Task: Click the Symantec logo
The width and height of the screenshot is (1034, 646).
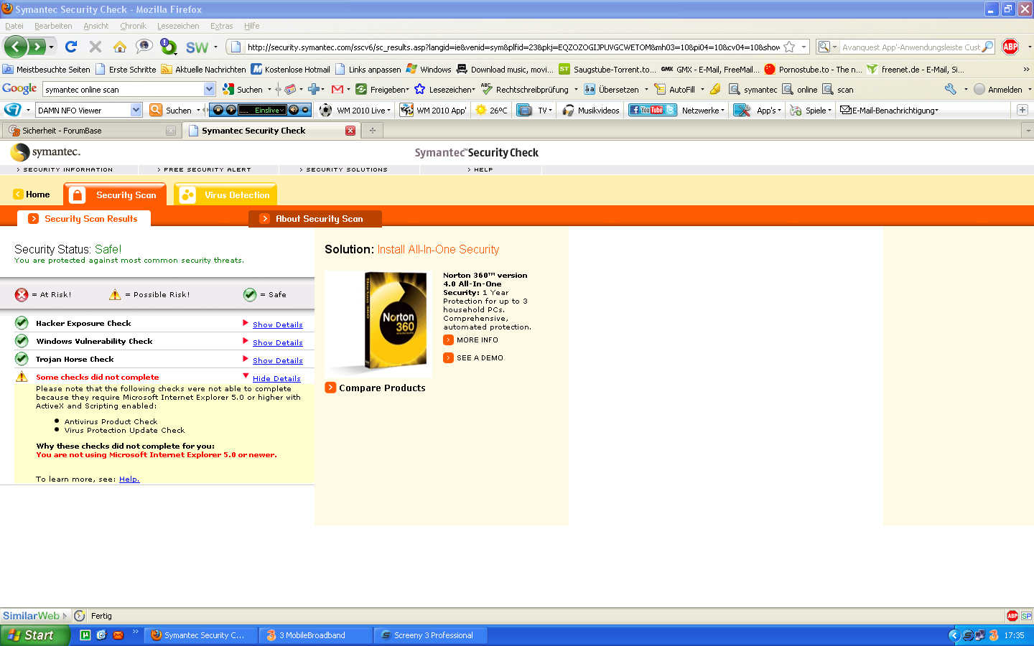Action: (45, 151)
